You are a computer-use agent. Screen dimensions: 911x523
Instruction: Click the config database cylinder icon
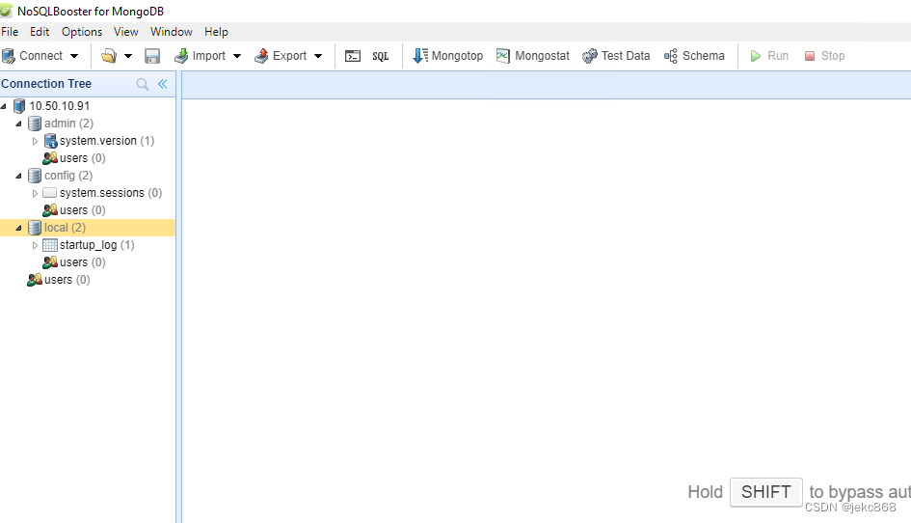pyautogui.click(x=35, y=176)
